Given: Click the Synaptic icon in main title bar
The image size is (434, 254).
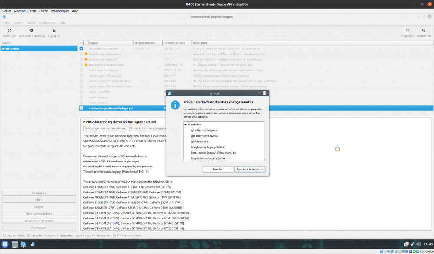Looking at the screenshot, I should coord(4,17).
